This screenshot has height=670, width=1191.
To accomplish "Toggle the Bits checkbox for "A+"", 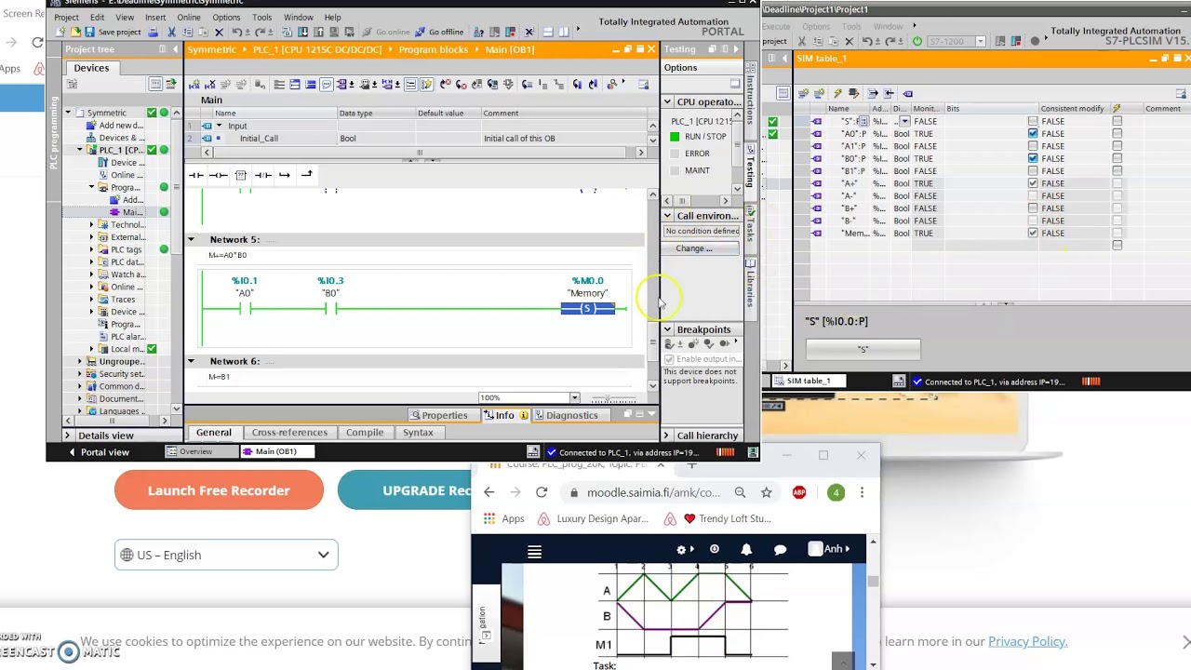I will click(1033, 183).
